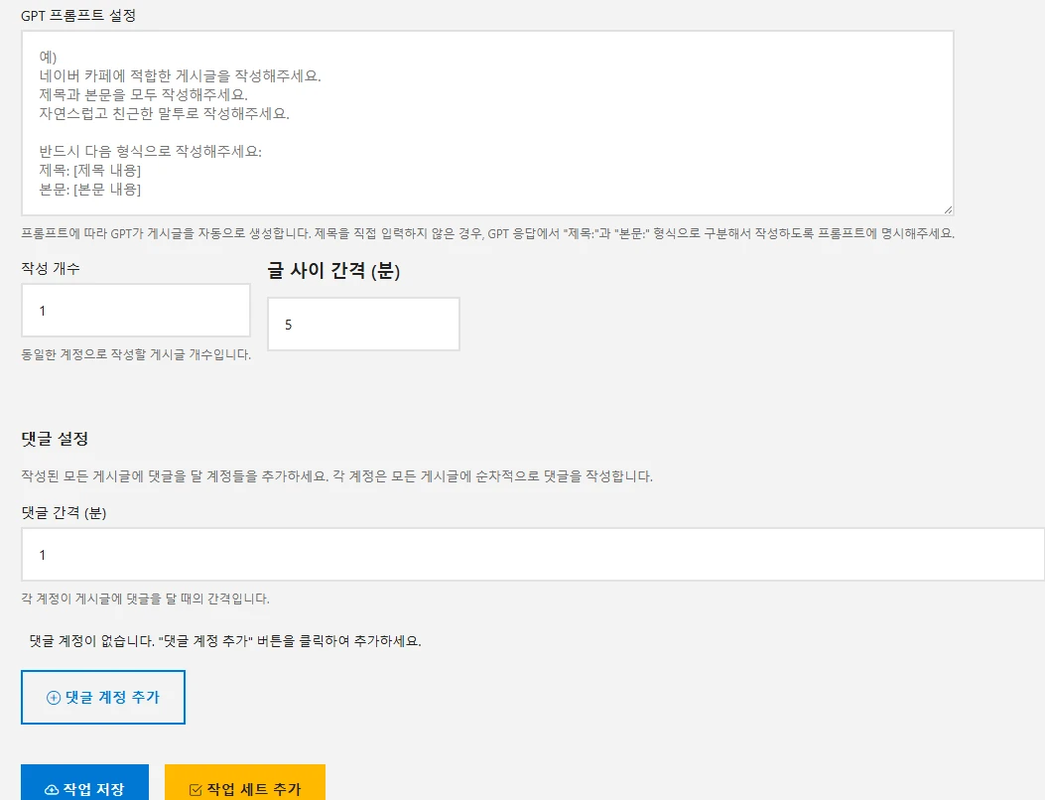Click the cloud upload icon in 작업 저장
This screenshot has width=1045, height=800.
pos(52,789)
